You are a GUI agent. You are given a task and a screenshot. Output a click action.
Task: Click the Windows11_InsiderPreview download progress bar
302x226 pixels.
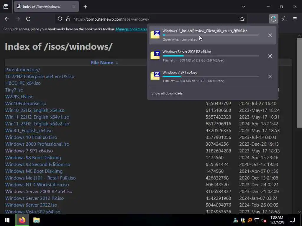click(x=211, y=35)
